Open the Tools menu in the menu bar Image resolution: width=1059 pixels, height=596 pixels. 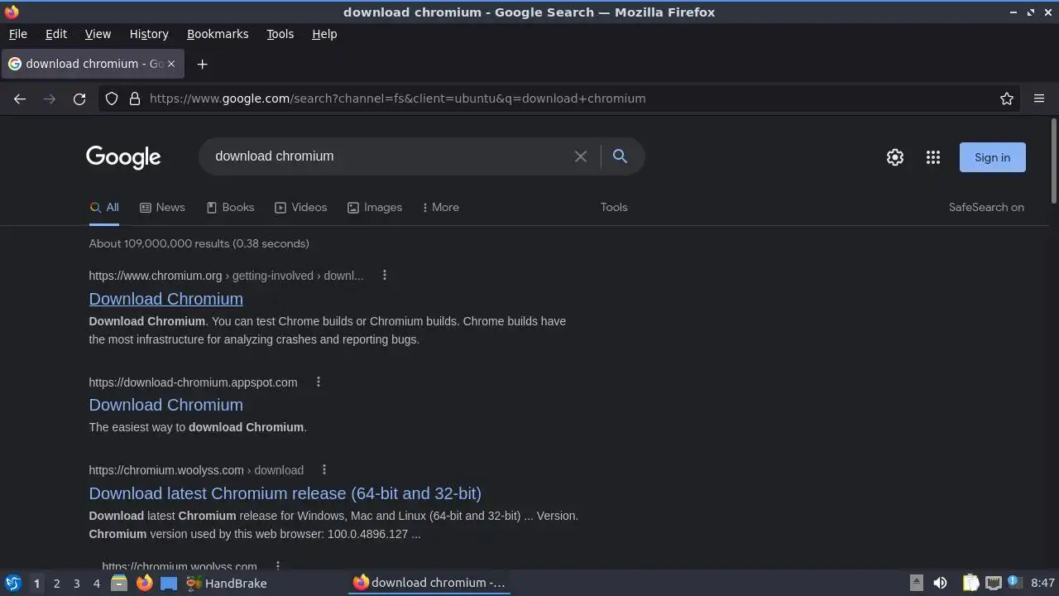(280, 34)
